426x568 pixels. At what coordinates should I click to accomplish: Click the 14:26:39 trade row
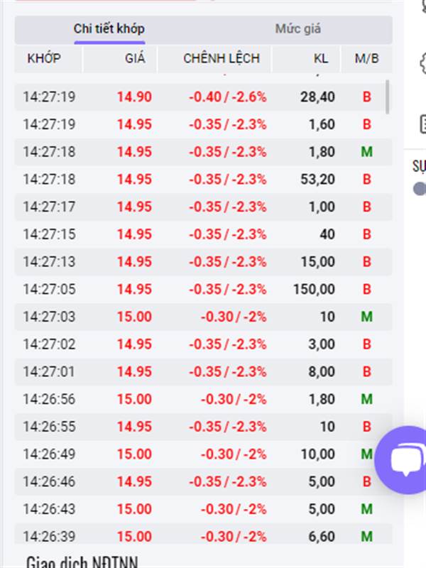pos(203,536)
